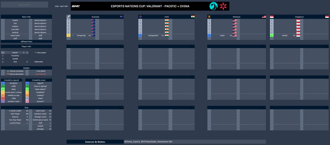Click the 'Close to Signing*' legend entry
330x145 pixels.
coord(40,86)
